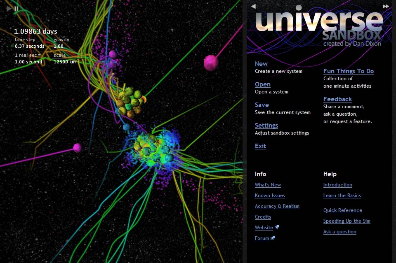Toggle the green time step indicator square
Screen dimensions: 396x263
pyautogui.click(x=12, y=46)
